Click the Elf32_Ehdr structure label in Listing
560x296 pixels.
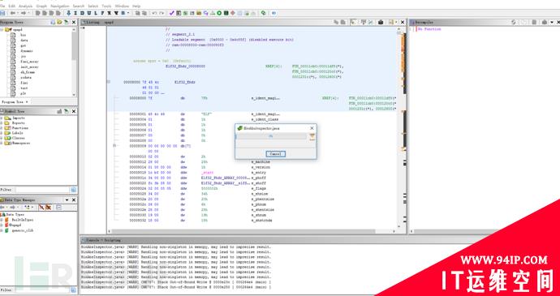click(185, 82)
